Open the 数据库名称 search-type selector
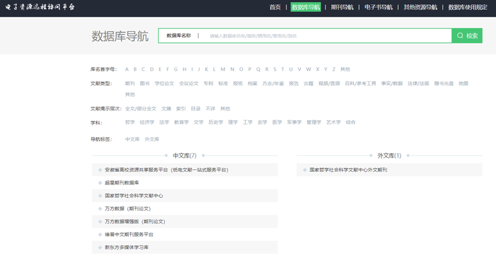Viewport: 496px width, 268px height. pos(179,36)
